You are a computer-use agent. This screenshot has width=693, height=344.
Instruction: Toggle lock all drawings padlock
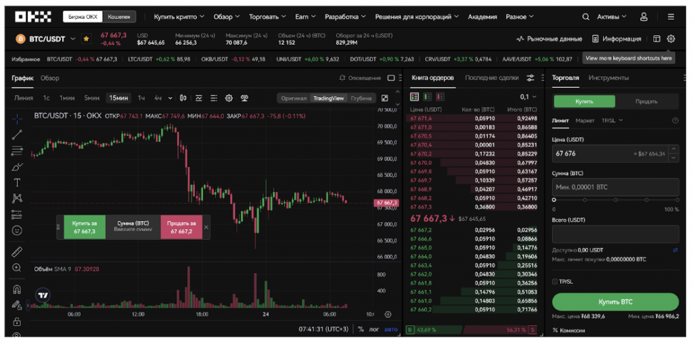point(17,321)
